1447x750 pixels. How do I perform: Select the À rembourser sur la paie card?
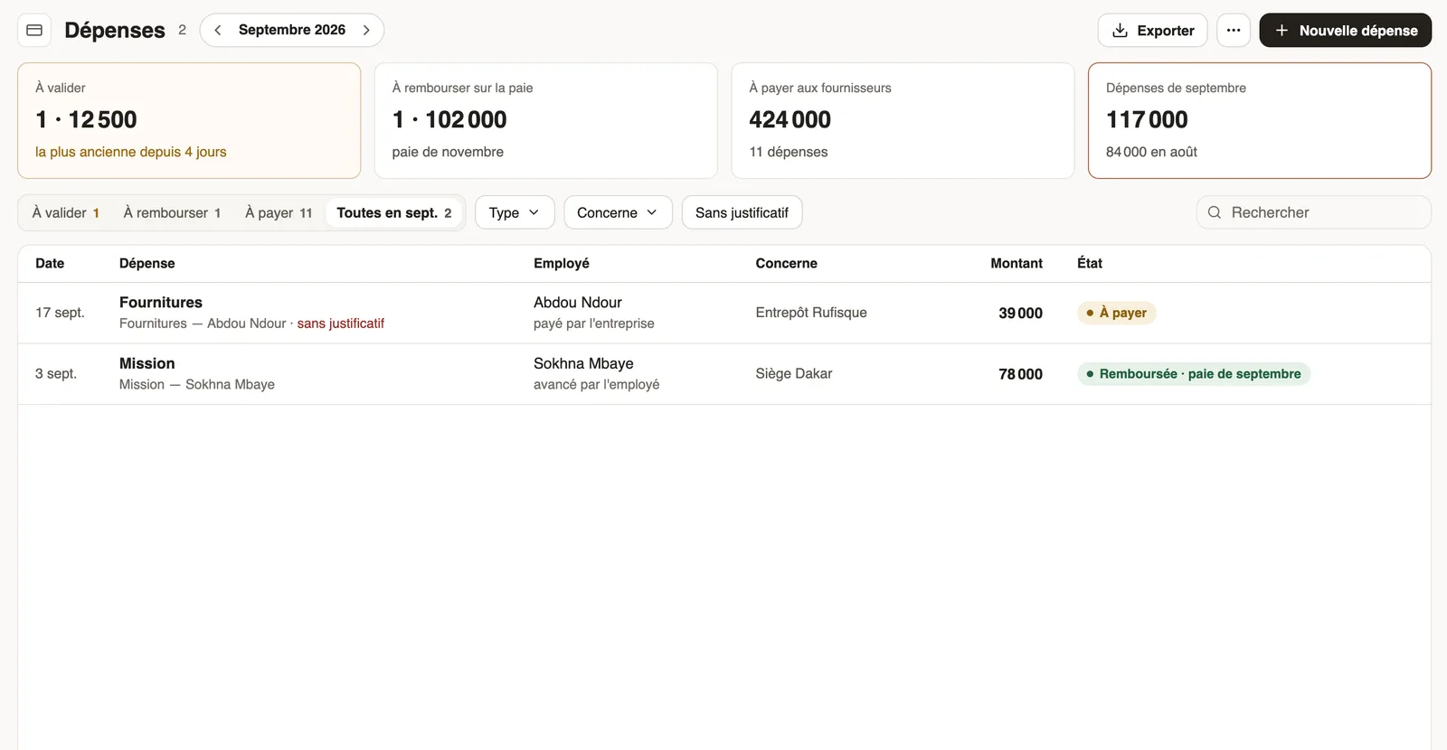click(546, 120)
